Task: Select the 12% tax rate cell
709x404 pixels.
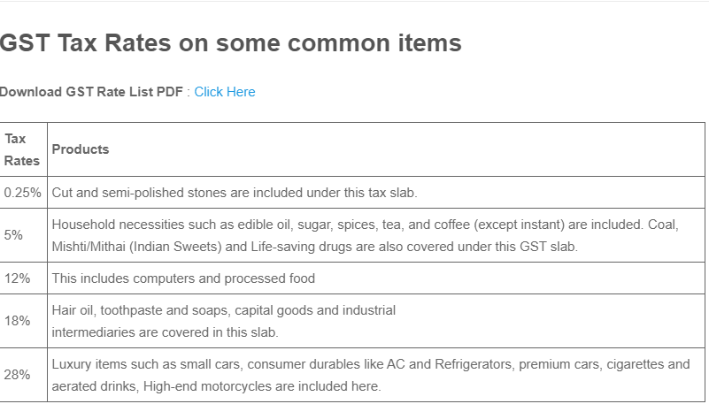Action: coord(17,278)
